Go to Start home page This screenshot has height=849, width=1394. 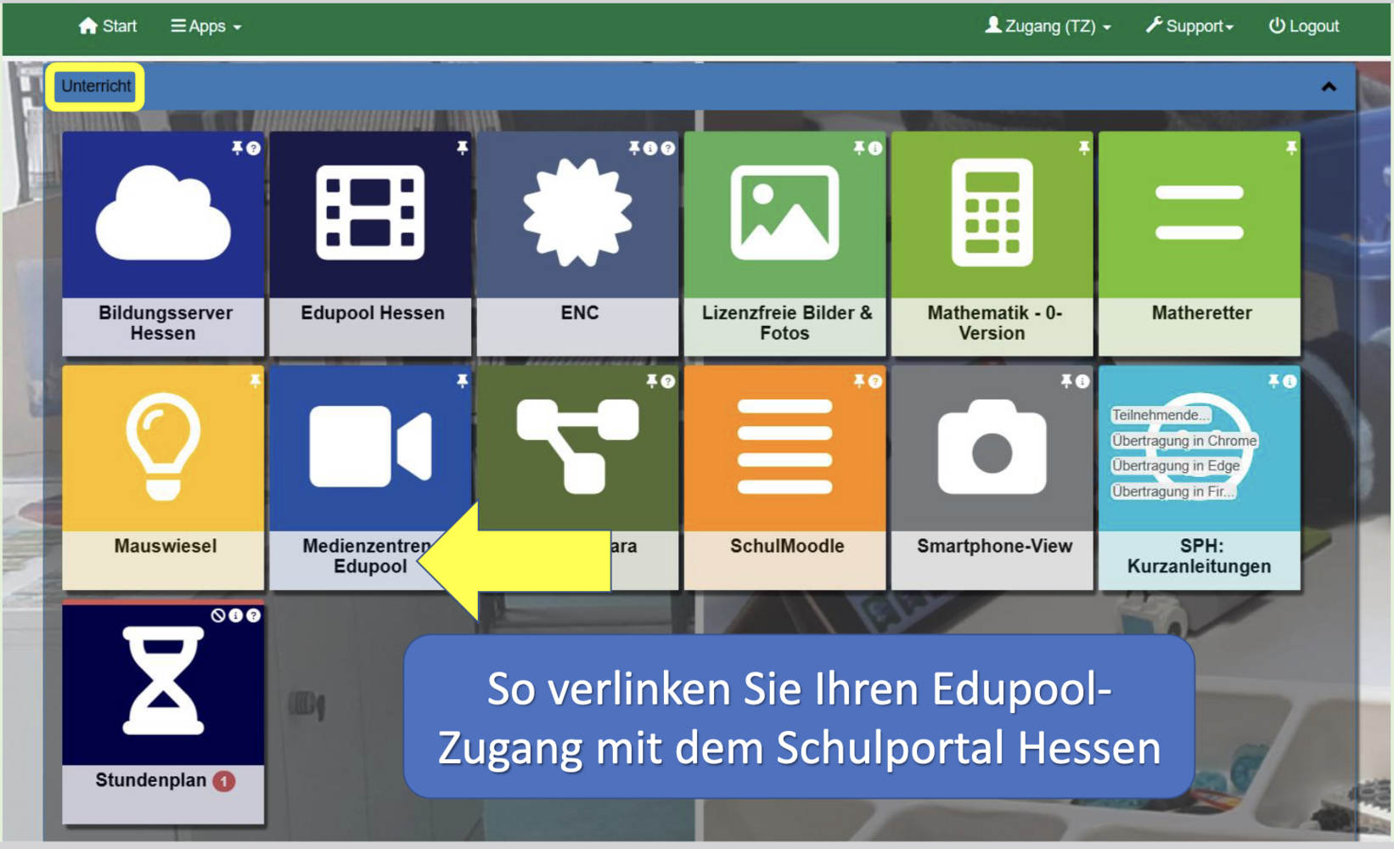[x=108, y=26]
